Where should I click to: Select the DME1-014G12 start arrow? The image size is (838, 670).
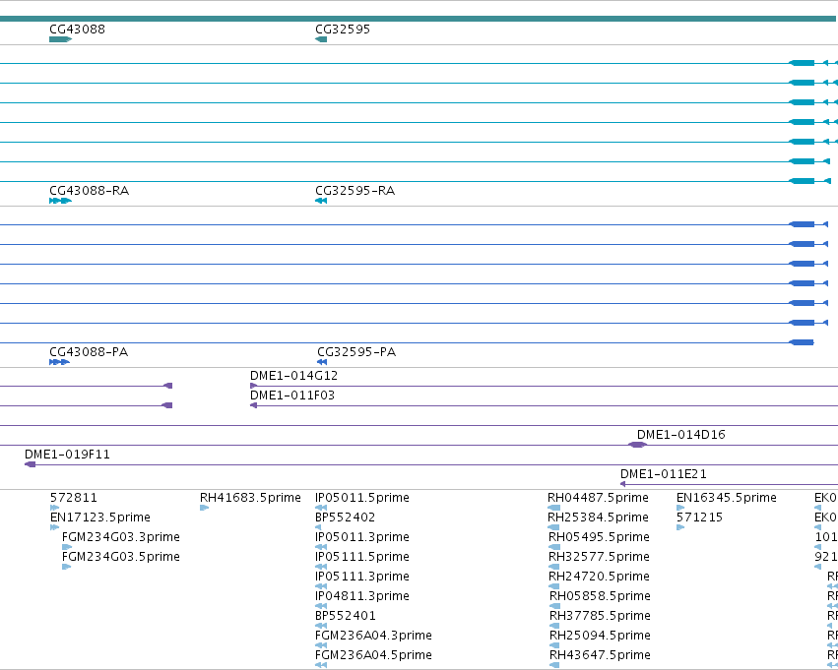click(253, 386)
